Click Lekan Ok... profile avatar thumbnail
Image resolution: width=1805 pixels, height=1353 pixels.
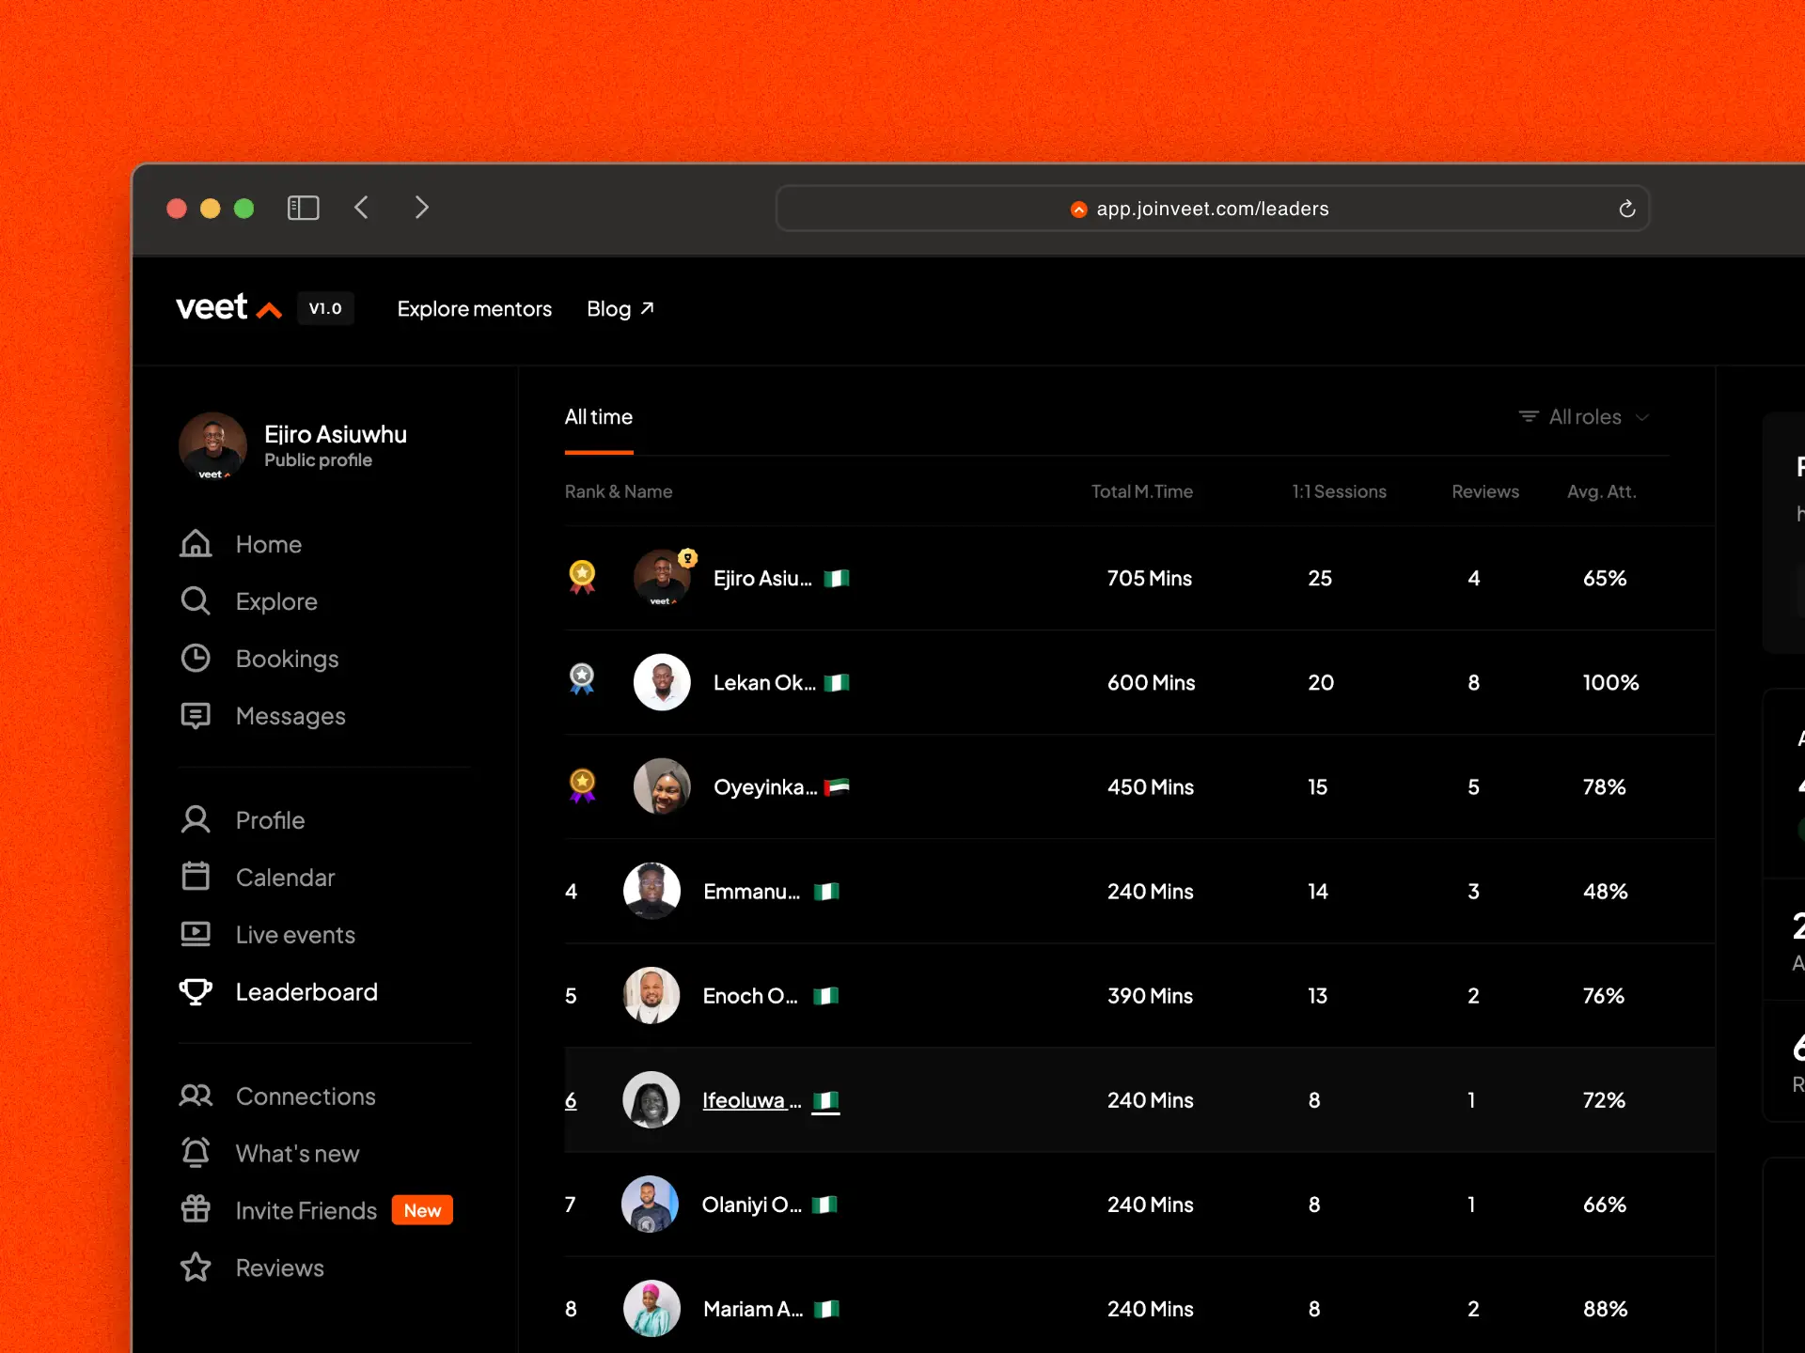click(x=662, y=682)
